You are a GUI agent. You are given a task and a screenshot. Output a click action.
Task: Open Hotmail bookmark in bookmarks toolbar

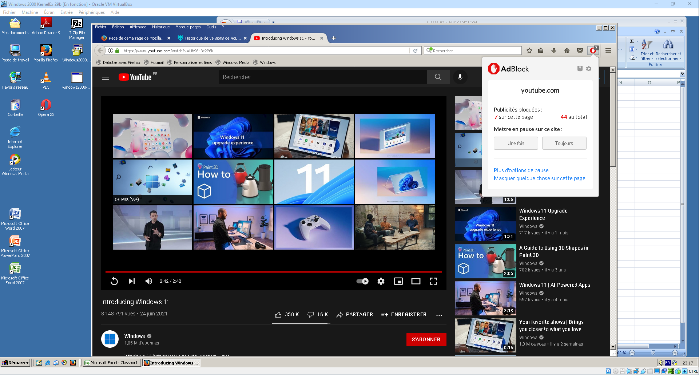(154, 62)
